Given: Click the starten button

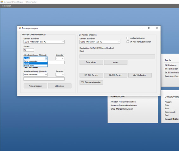Looking at the screenshot, I should click(116, 62).
